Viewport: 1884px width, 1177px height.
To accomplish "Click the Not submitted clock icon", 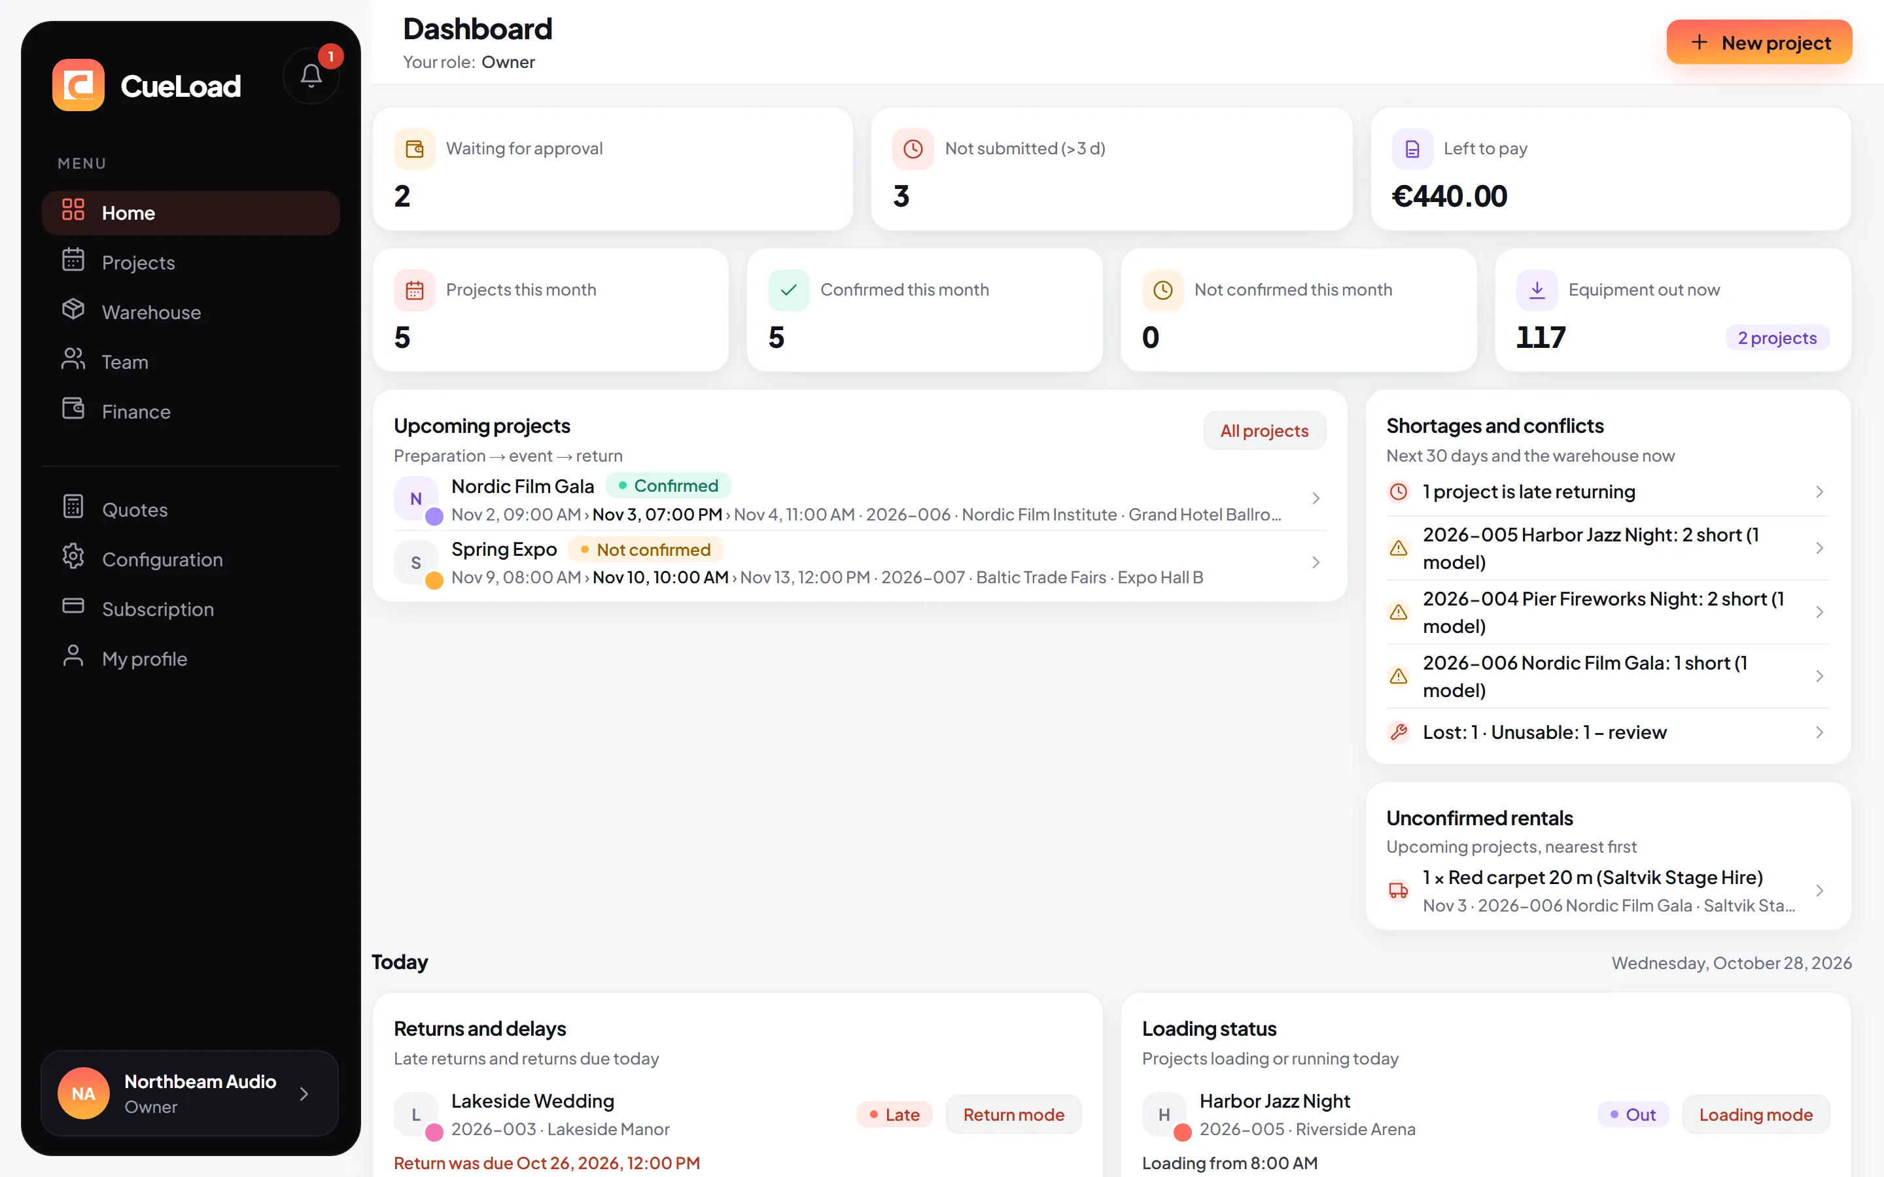I will (913, 148).
